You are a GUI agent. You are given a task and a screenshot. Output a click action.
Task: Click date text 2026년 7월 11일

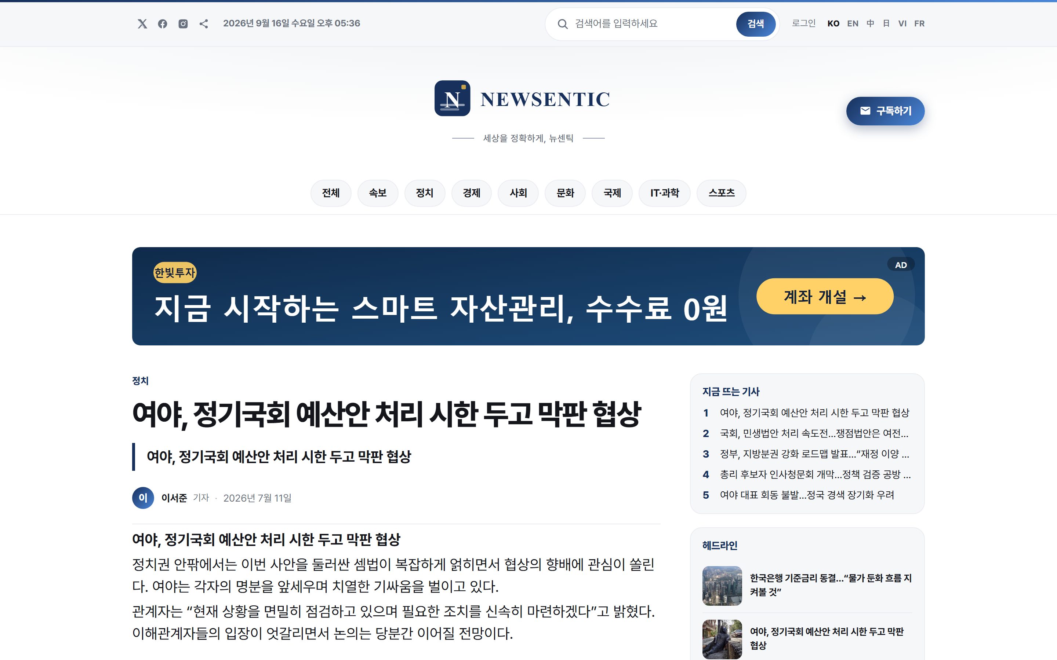point(257,498)
